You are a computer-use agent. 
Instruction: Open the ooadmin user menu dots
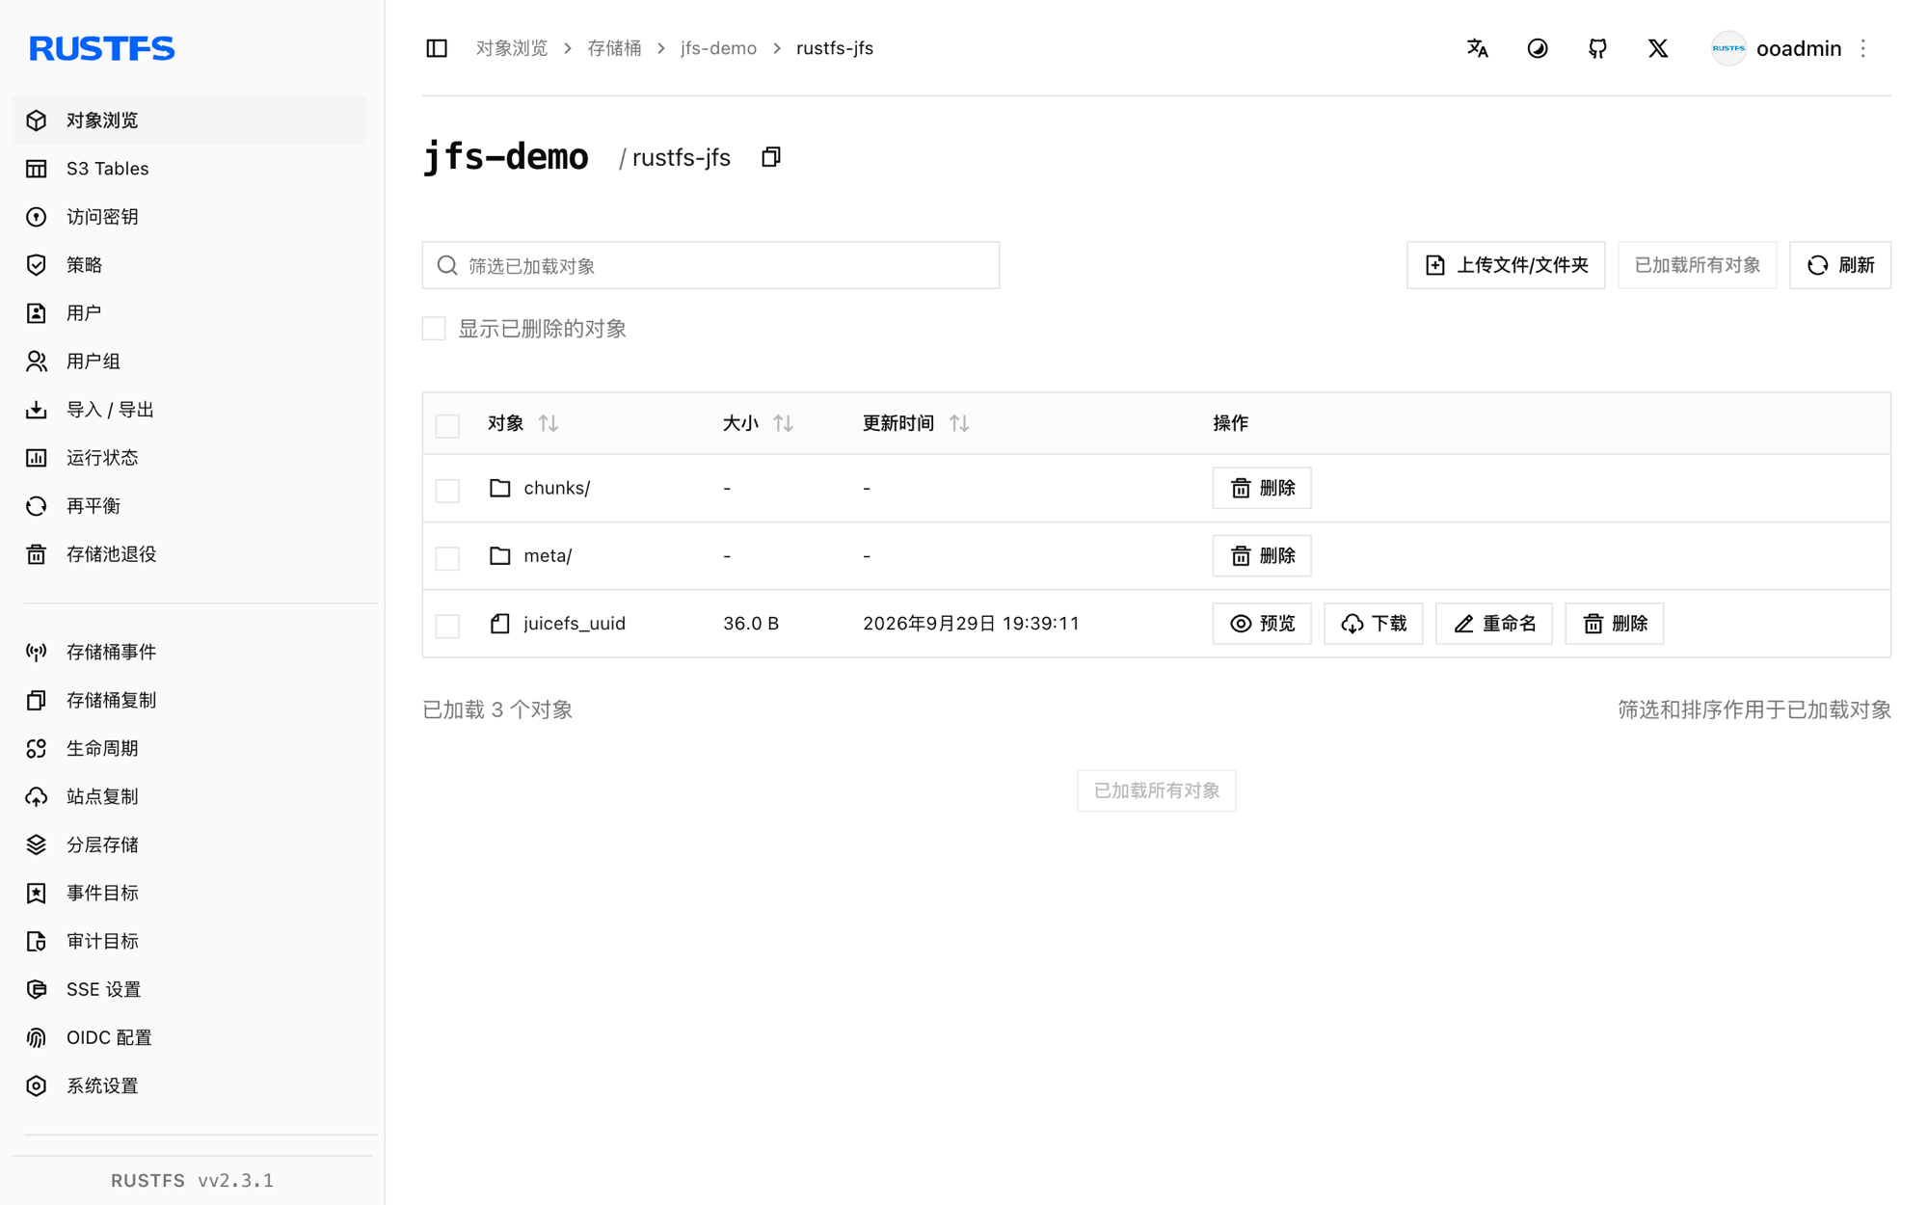tap(1862, 48)
